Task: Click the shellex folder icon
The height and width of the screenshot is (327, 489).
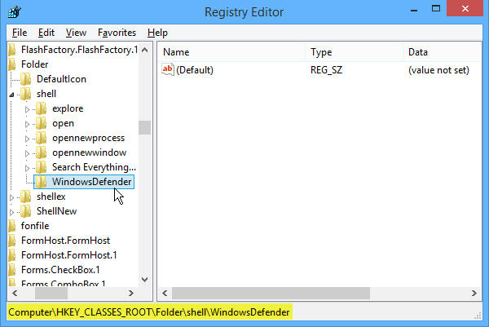Action: coord(26,197)
